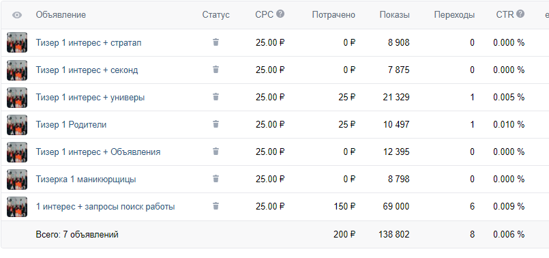Click trash icon for Тизер 1 интерес + Объявления

click(216, 152)
